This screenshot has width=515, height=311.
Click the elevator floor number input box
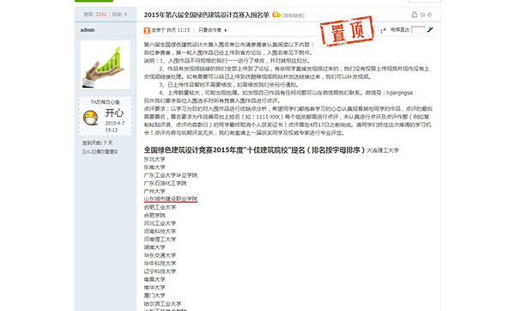click(x=418, y=30)
